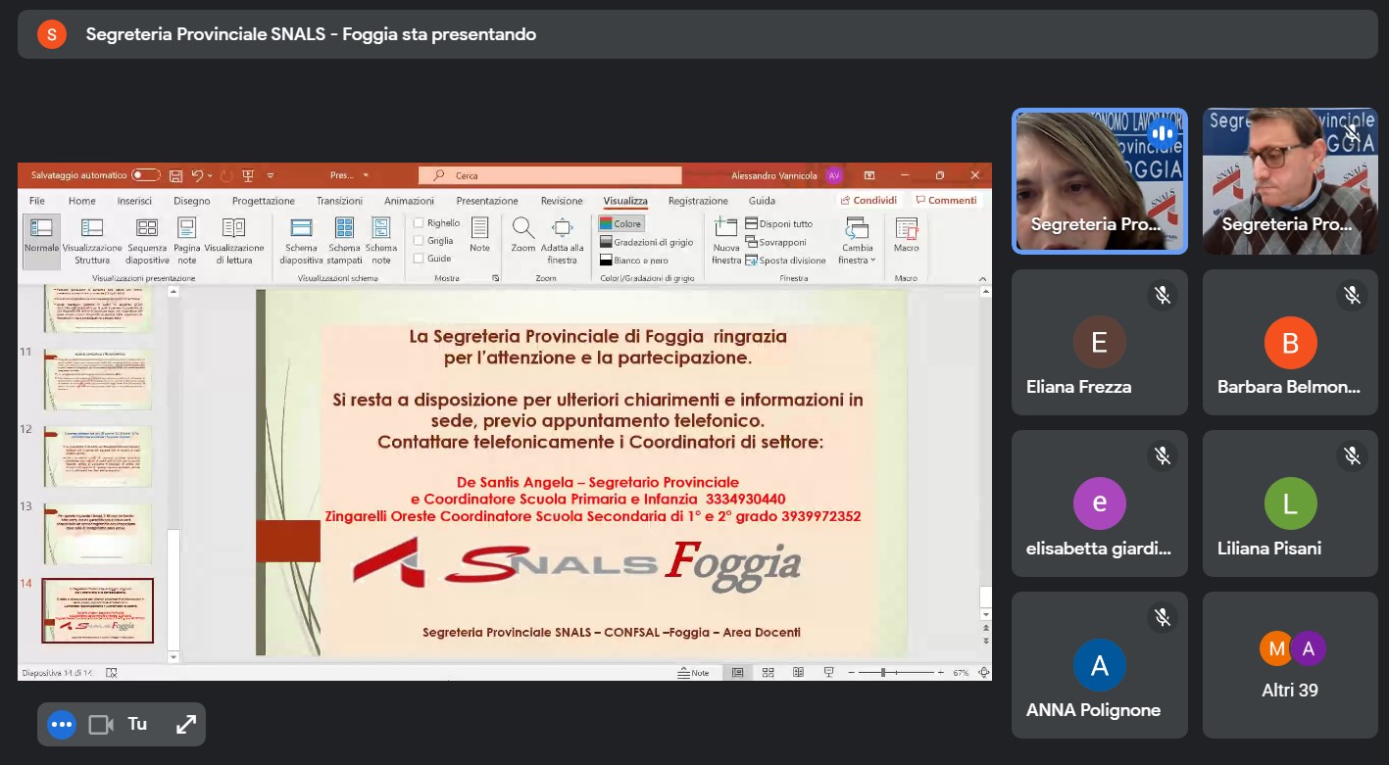This screenshot has width=1389, height=765.
Task: Open the Progettazione tab
Action: pyautogui.click(x=264, y=201)
